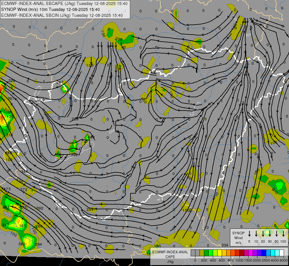The width and height of the screenshot is (289, 266).
Task: Click the map value 334
Action: tap(225, 245)
